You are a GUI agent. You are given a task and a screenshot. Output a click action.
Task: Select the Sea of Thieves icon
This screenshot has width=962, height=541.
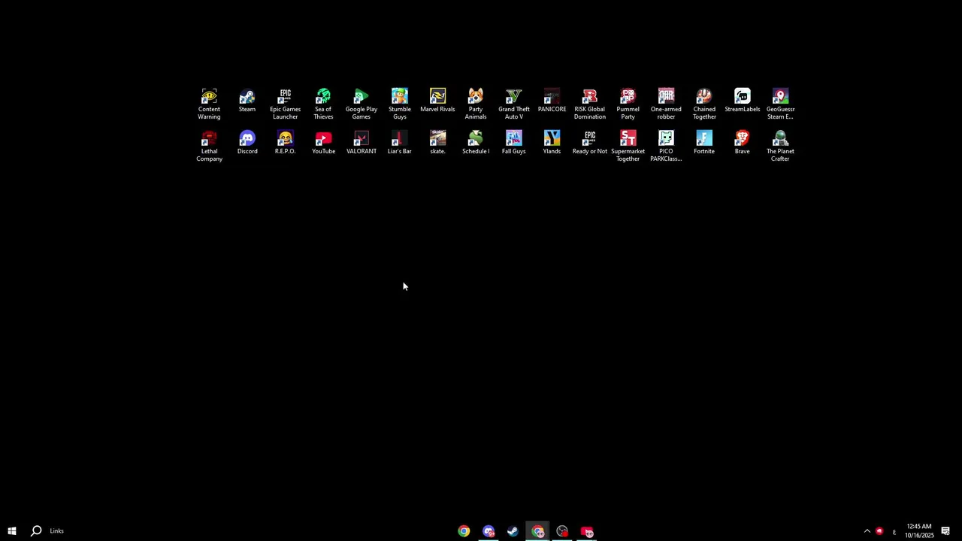pos(323,104)
